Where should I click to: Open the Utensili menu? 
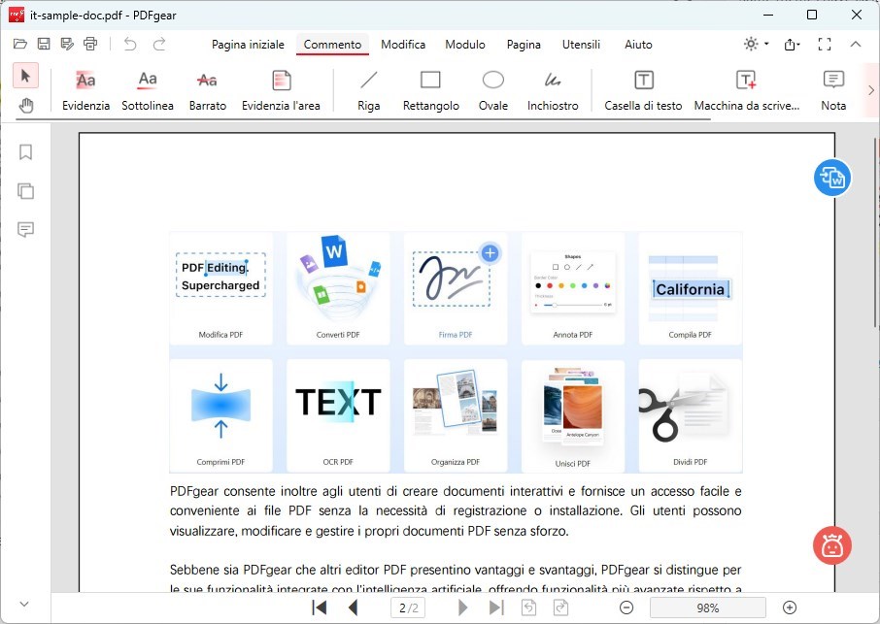coord(581,45)
